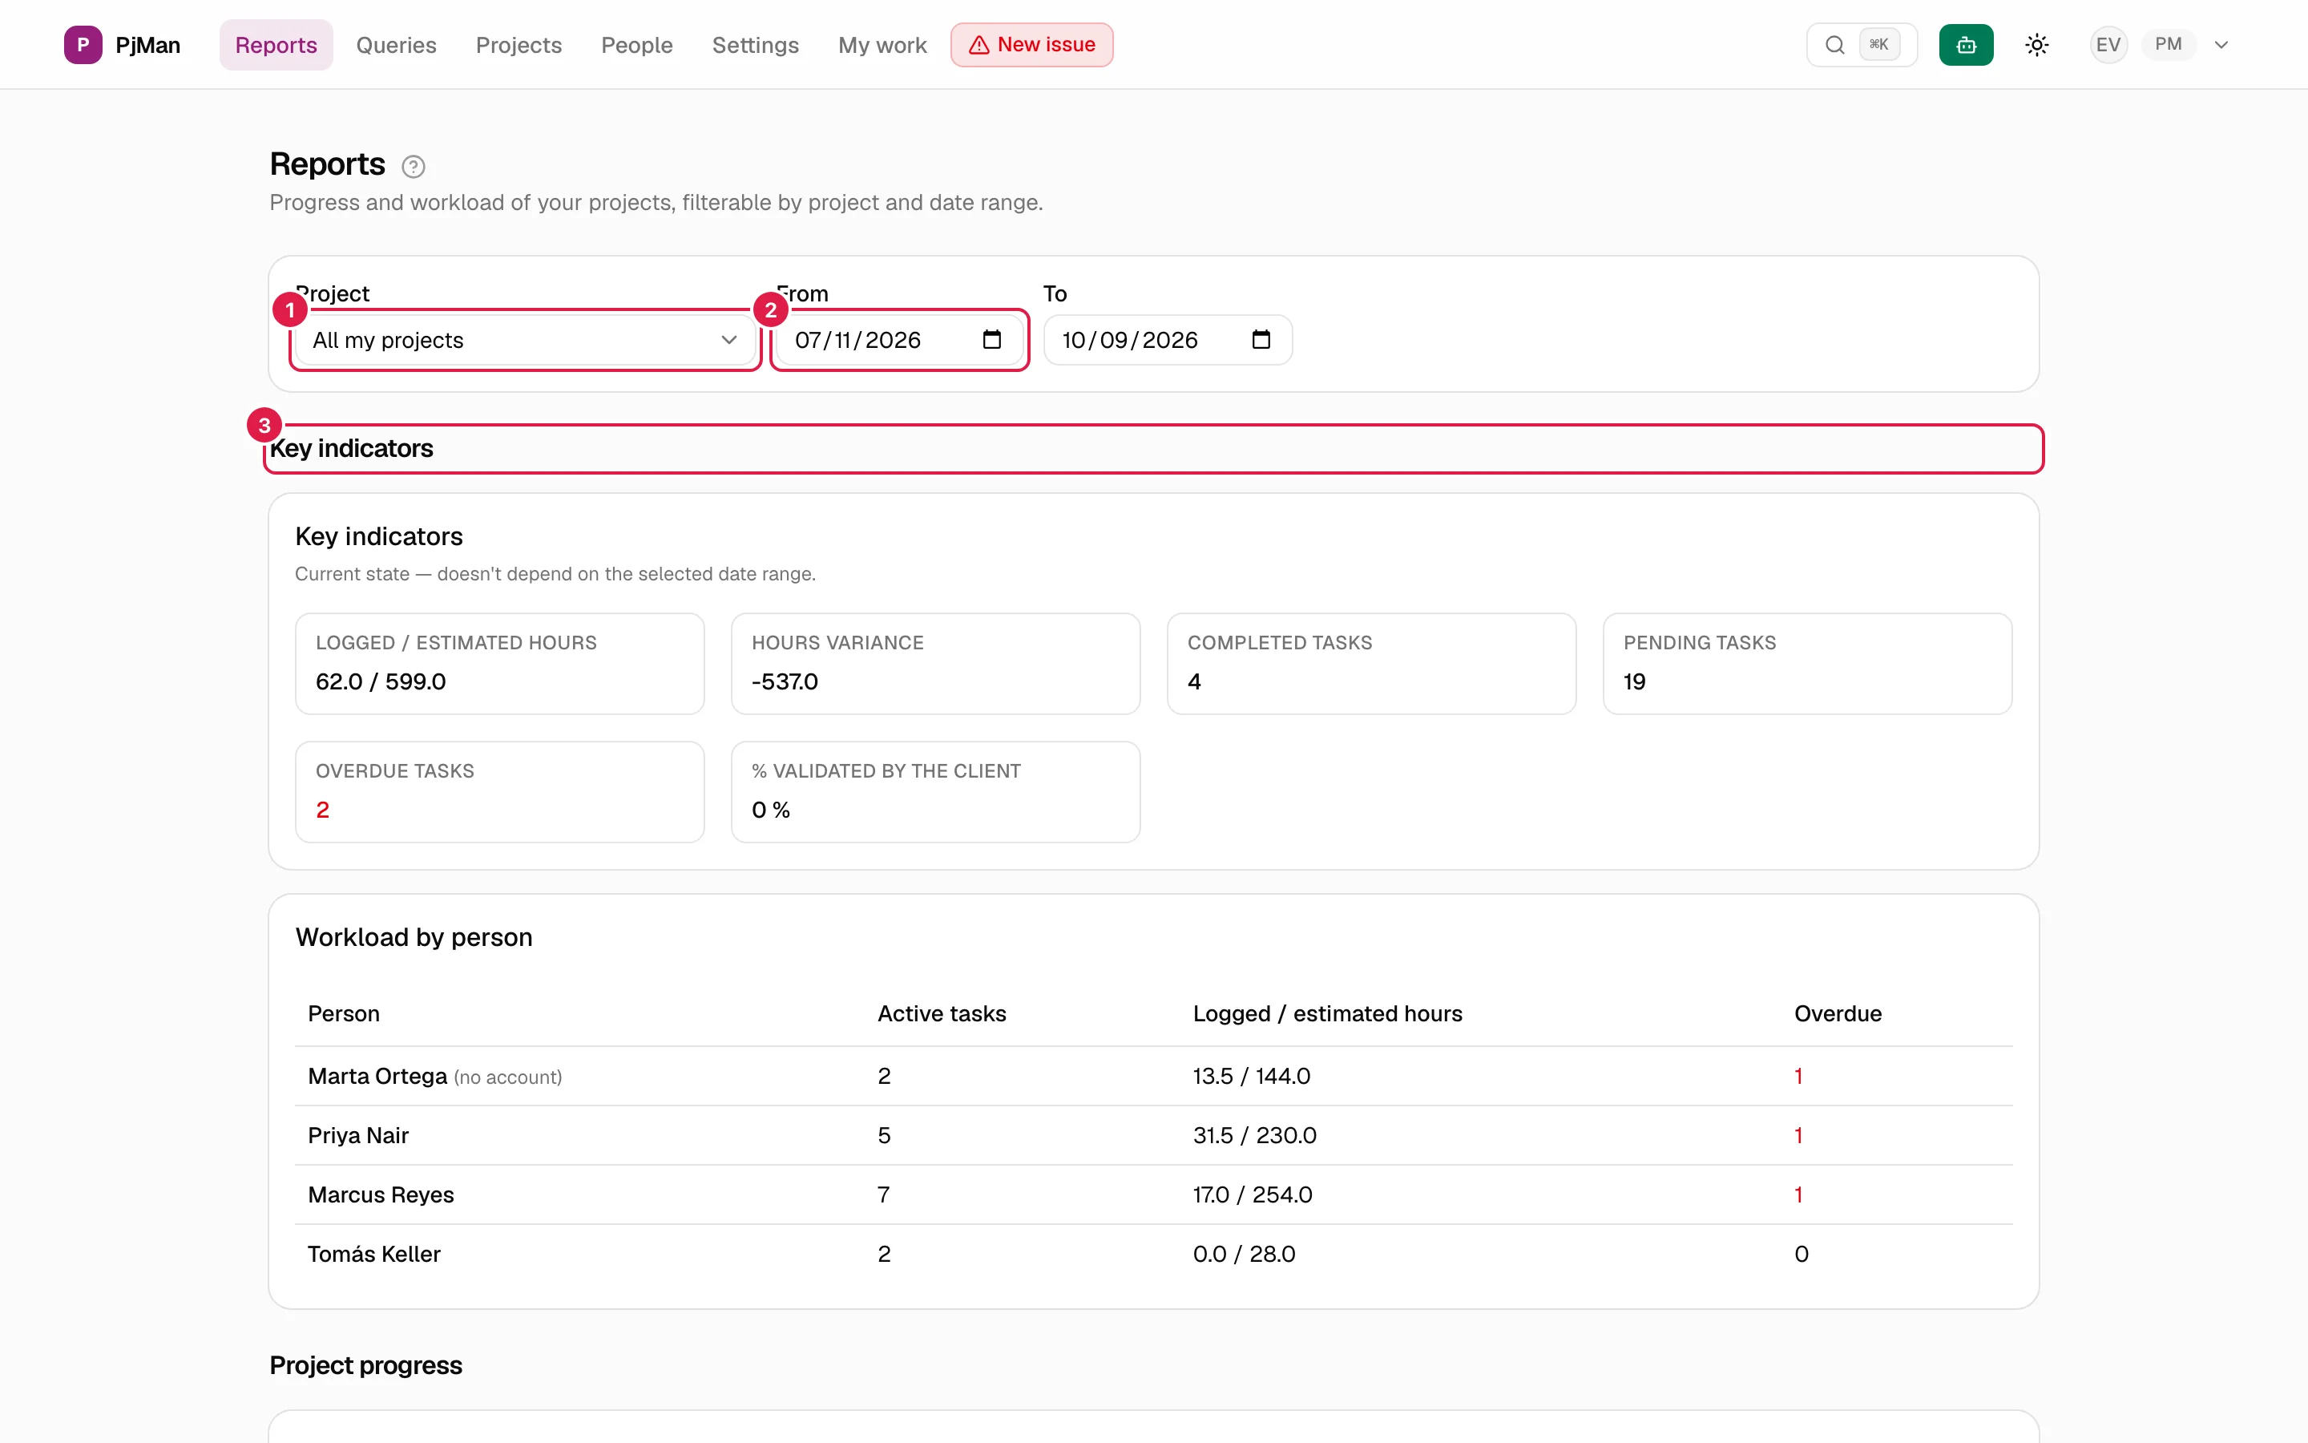
Task: Click the Hours Variance value -537.0
Action: [x=785, y=681]
